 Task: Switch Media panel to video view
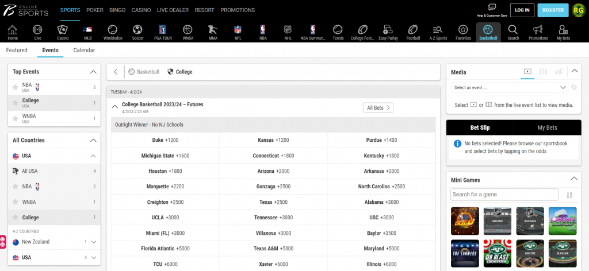(527, 71)
